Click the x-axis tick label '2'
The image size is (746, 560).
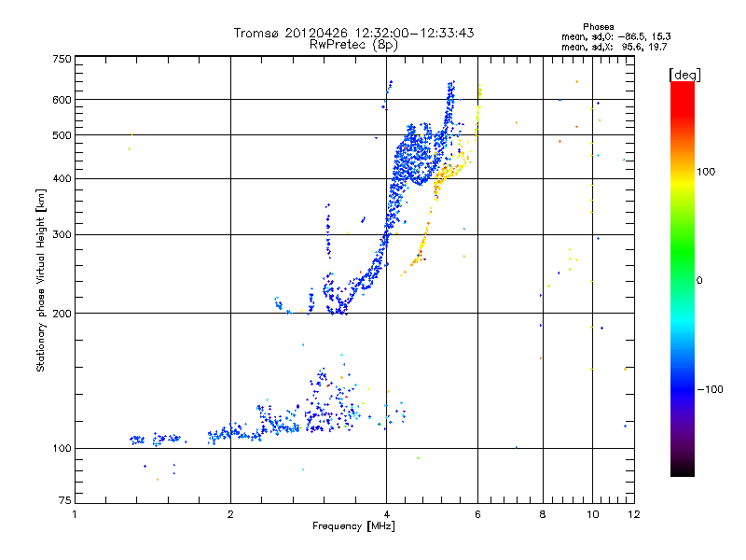pos(230,515)
